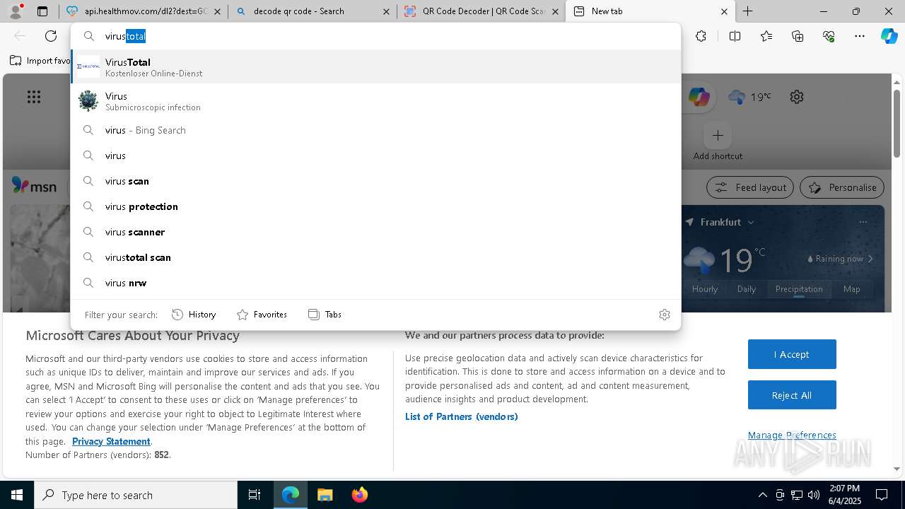905x509 pixels.
Task: Open the Collections toolbar icon
Action: point(798,36)
